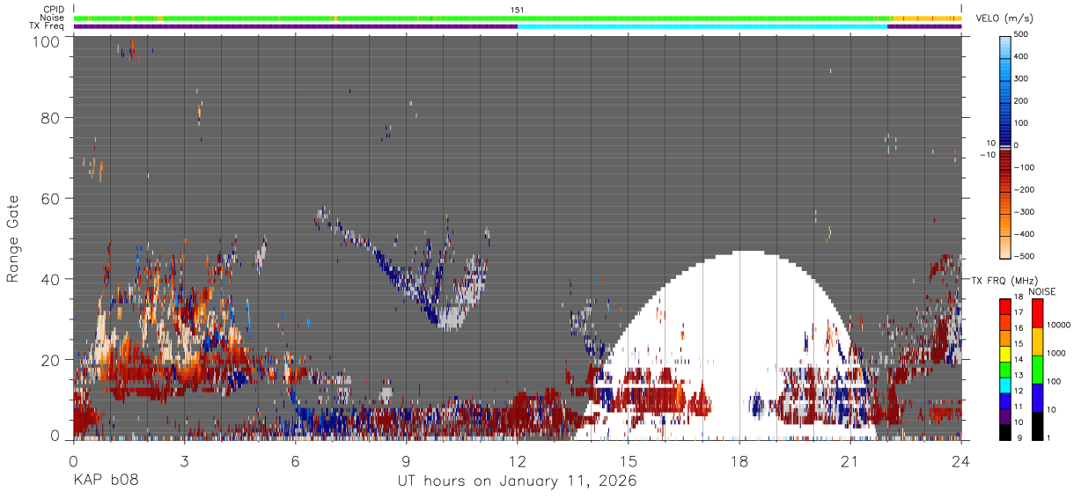This screenshot has width=1081, height=499.
Task: Click the KAP b08 radar beam label
Action: (x=105, y=481)
